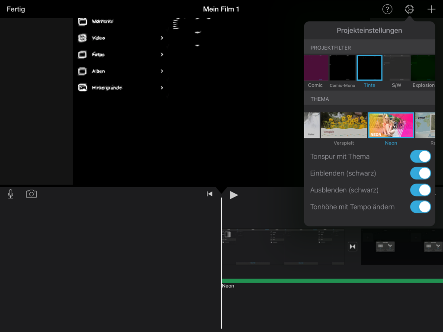
Task: Jump to start with the skip-back icon
Action: 209,194
